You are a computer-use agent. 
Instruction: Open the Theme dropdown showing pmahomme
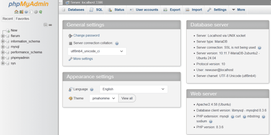pos(104,98)
